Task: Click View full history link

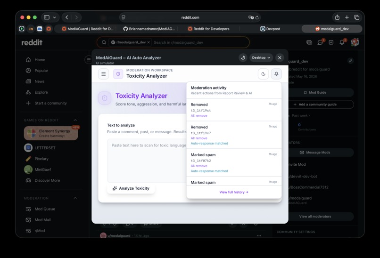Action: click(x=234, y=192)
